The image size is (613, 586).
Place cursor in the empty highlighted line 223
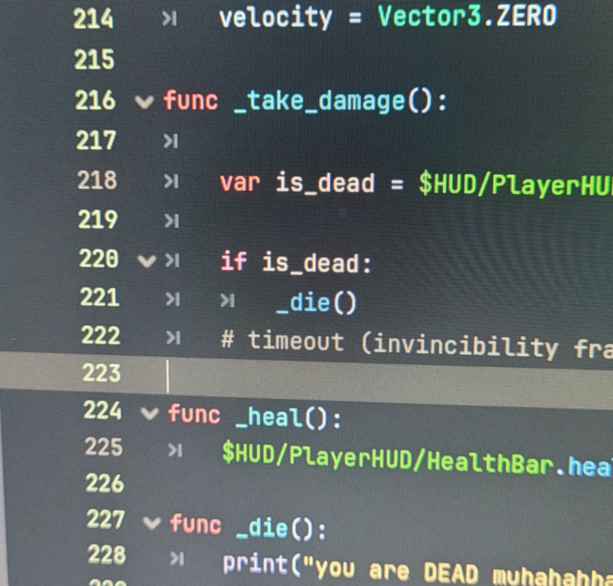(350, 377)
